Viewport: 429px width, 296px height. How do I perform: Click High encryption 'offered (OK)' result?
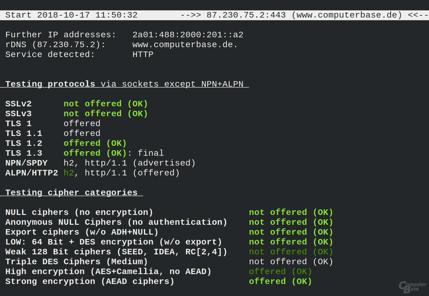click(280, 272)
